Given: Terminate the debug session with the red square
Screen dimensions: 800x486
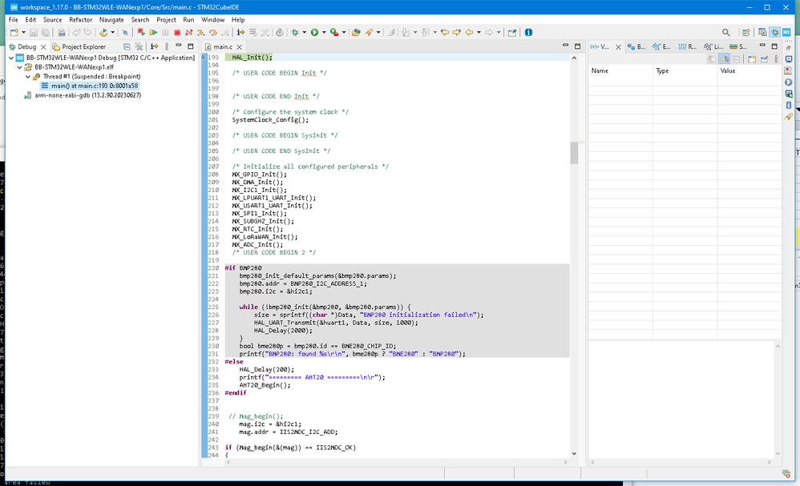Looking at the screenshot, I should (x=177, y=33).
